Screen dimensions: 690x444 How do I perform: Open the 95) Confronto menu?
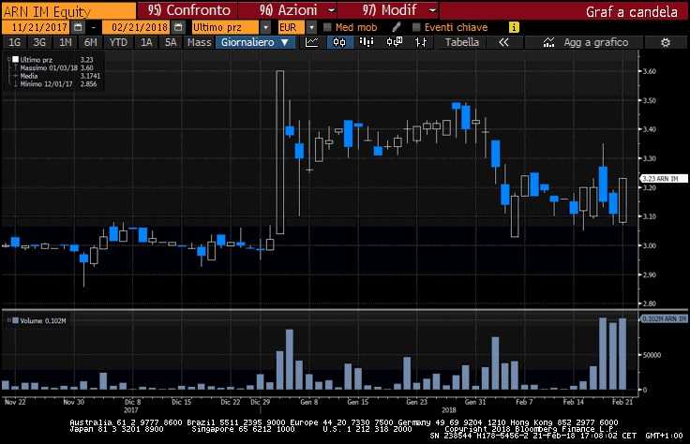point(188,10)
